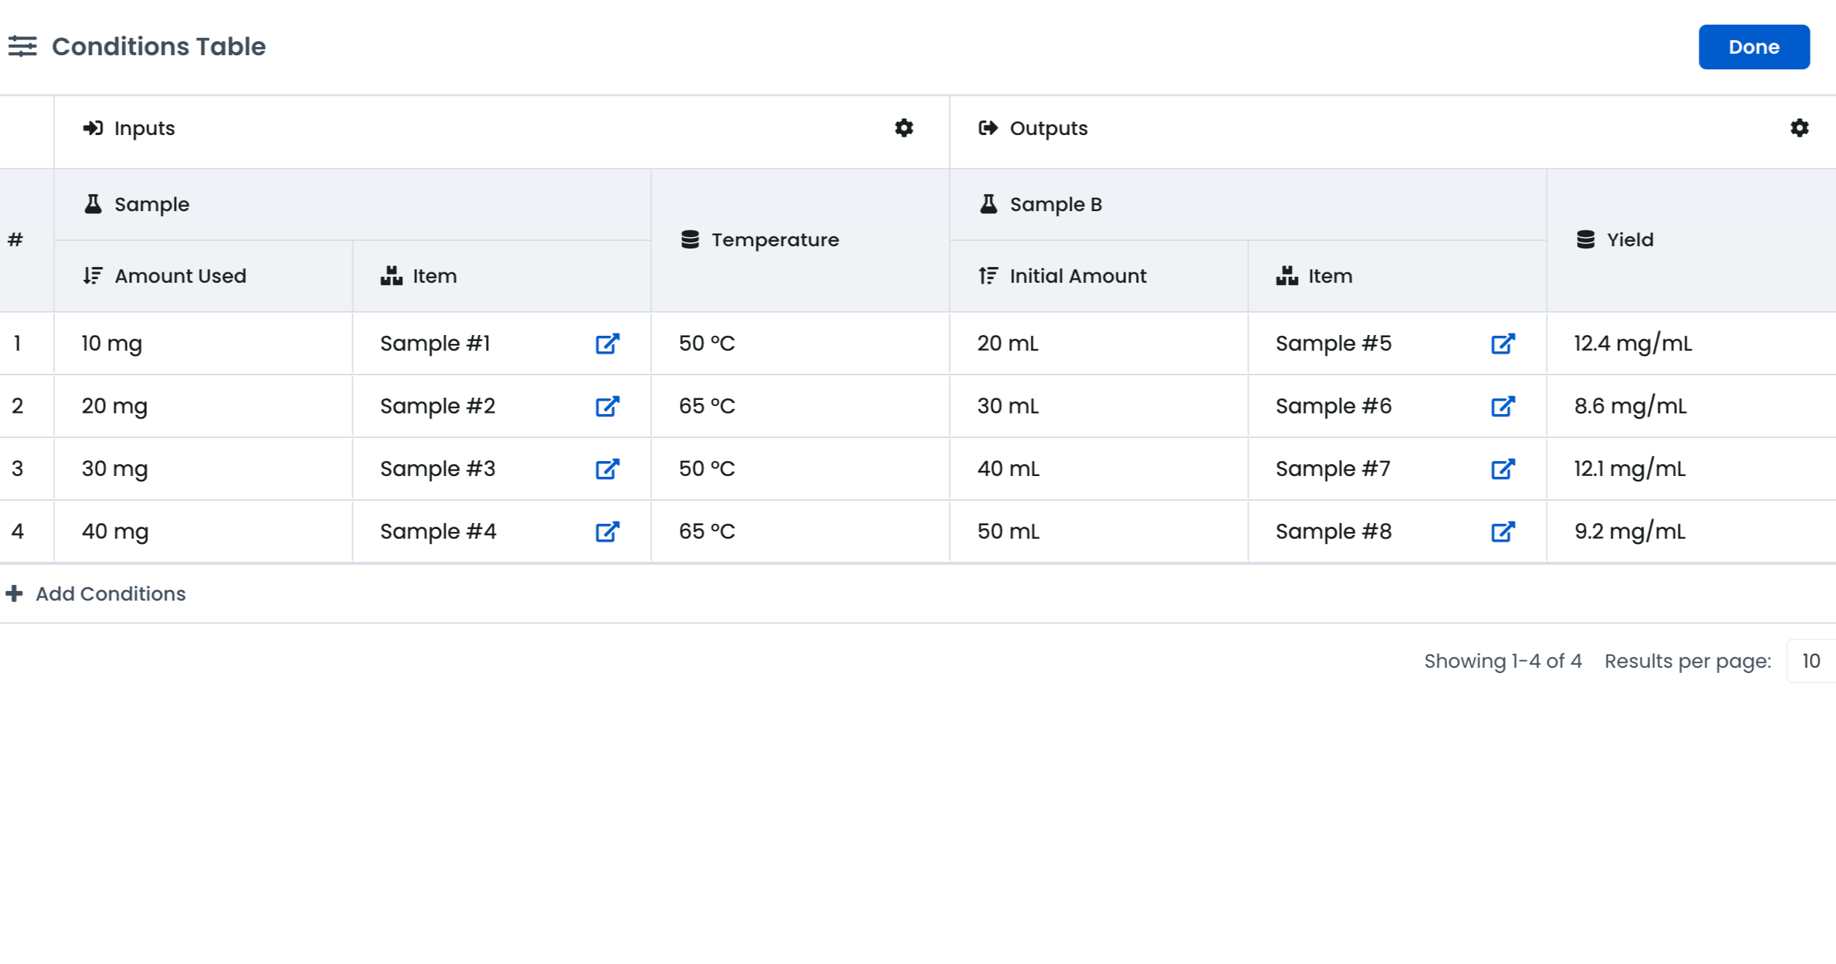Open Outputs settings gear icon

[1799, 128]
